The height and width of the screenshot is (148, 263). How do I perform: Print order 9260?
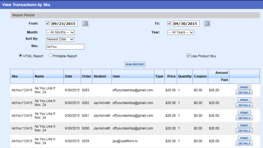[244, 126]
